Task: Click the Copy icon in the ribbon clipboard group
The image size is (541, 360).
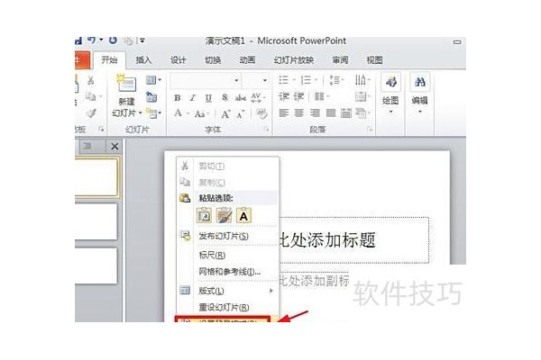Action: pyautogui.click(x=90, y=97)
